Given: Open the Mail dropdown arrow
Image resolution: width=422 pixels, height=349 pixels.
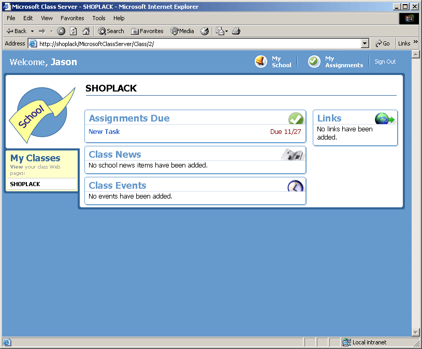Looking at the screenshot, I should 226,31.
